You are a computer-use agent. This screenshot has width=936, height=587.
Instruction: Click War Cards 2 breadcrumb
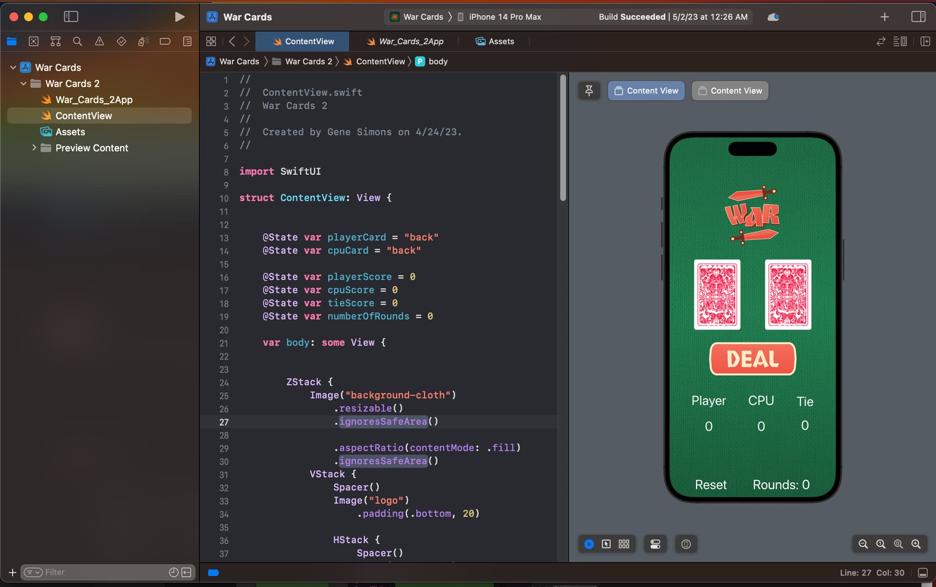302,61
